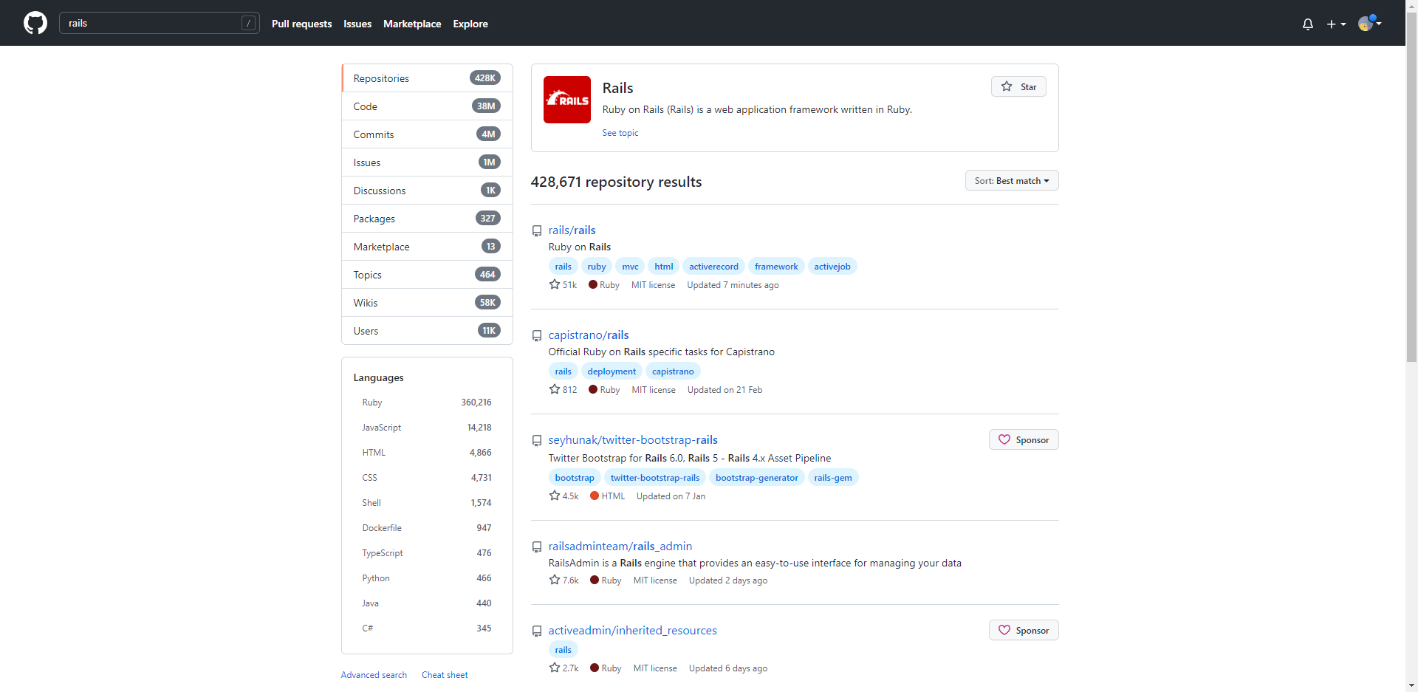Click the 51k star count of rails/rails
Viewport: 1418px width, 692px height.
563,284
